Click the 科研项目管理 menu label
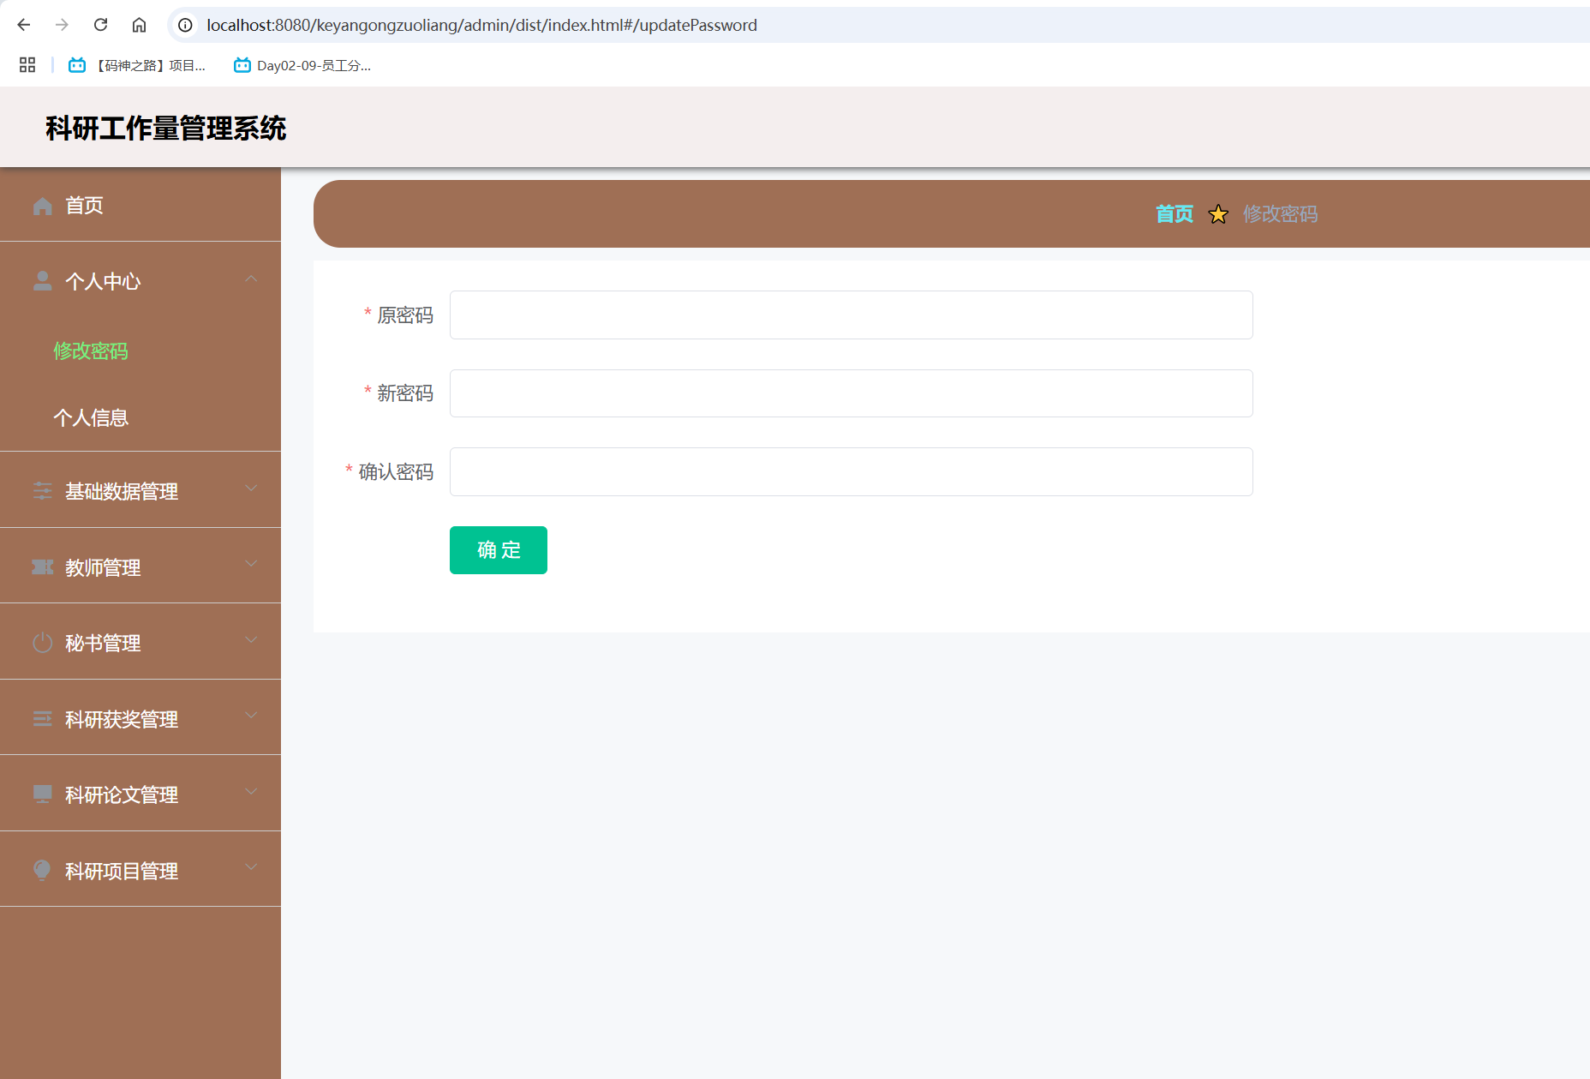 point(122,871)
